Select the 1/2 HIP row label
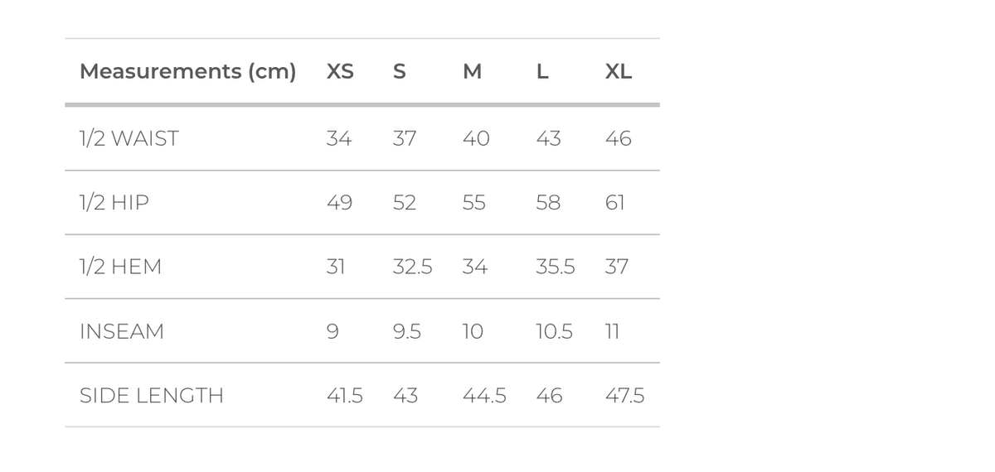Image resolution: width=995 pixels, height=472 pixels. (114, 202)
